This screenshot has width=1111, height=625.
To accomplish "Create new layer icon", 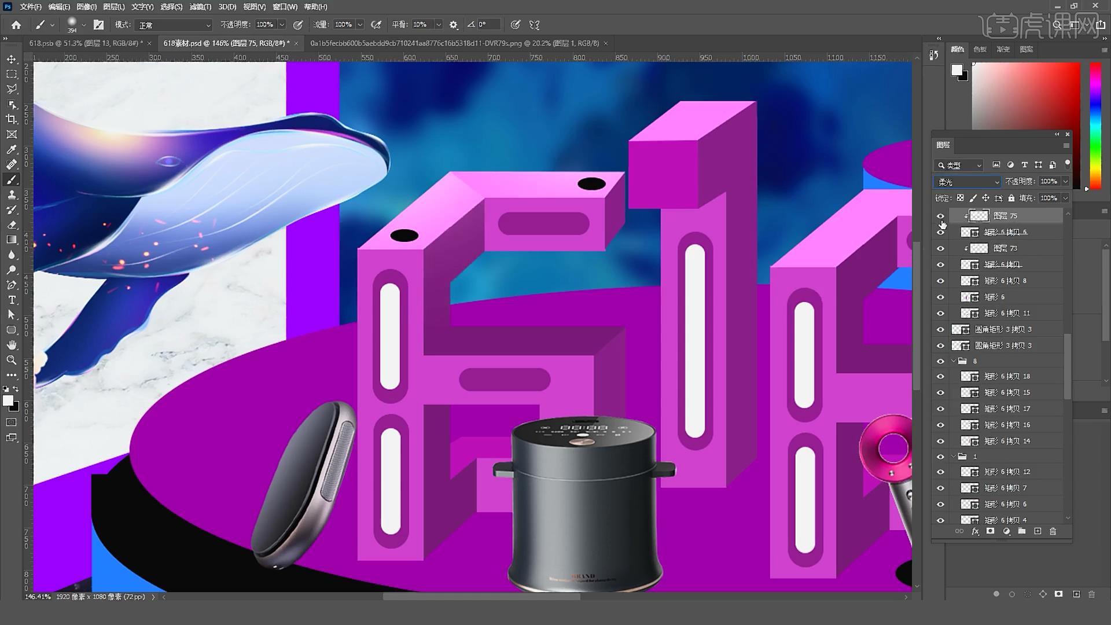I will click(1038, 531).
